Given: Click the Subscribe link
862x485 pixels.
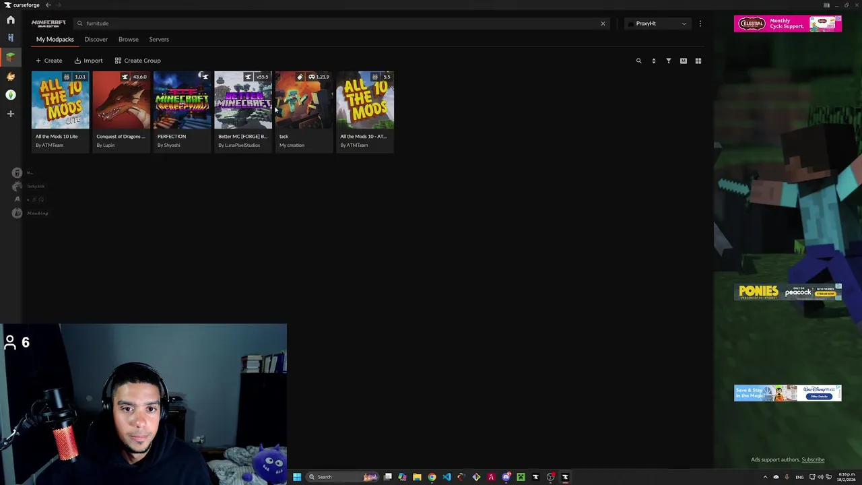Looking at the screenshot, I should click(x=813, y=460).
